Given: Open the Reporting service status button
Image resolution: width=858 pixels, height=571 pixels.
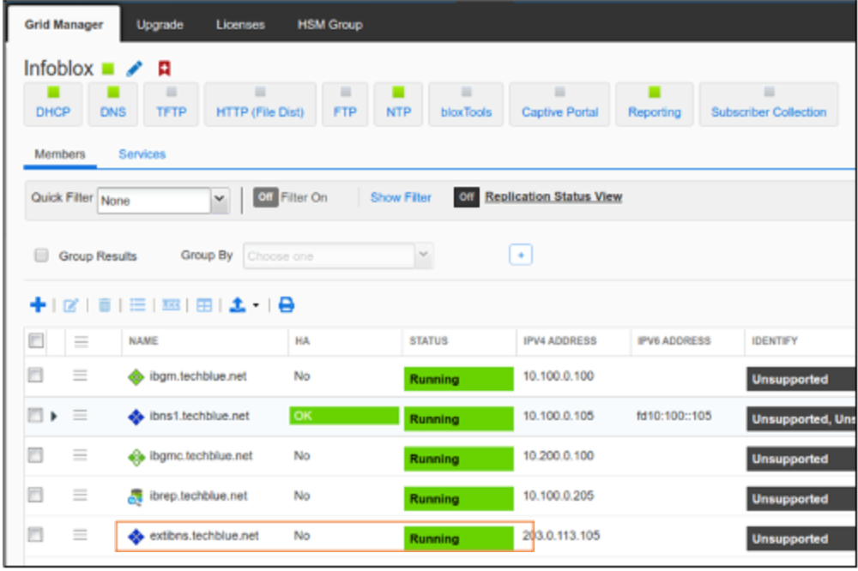Looking at the screenshot, I should tap(655, 104).
